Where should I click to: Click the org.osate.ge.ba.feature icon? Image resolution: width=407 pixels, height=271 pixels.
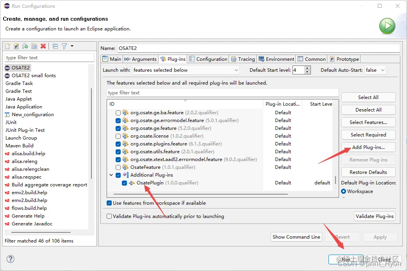point(126,113)
